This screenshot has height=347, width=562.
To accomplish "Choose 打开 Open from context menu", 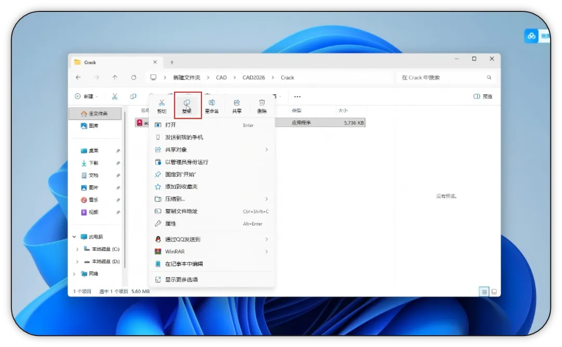I will coord(212,125).
